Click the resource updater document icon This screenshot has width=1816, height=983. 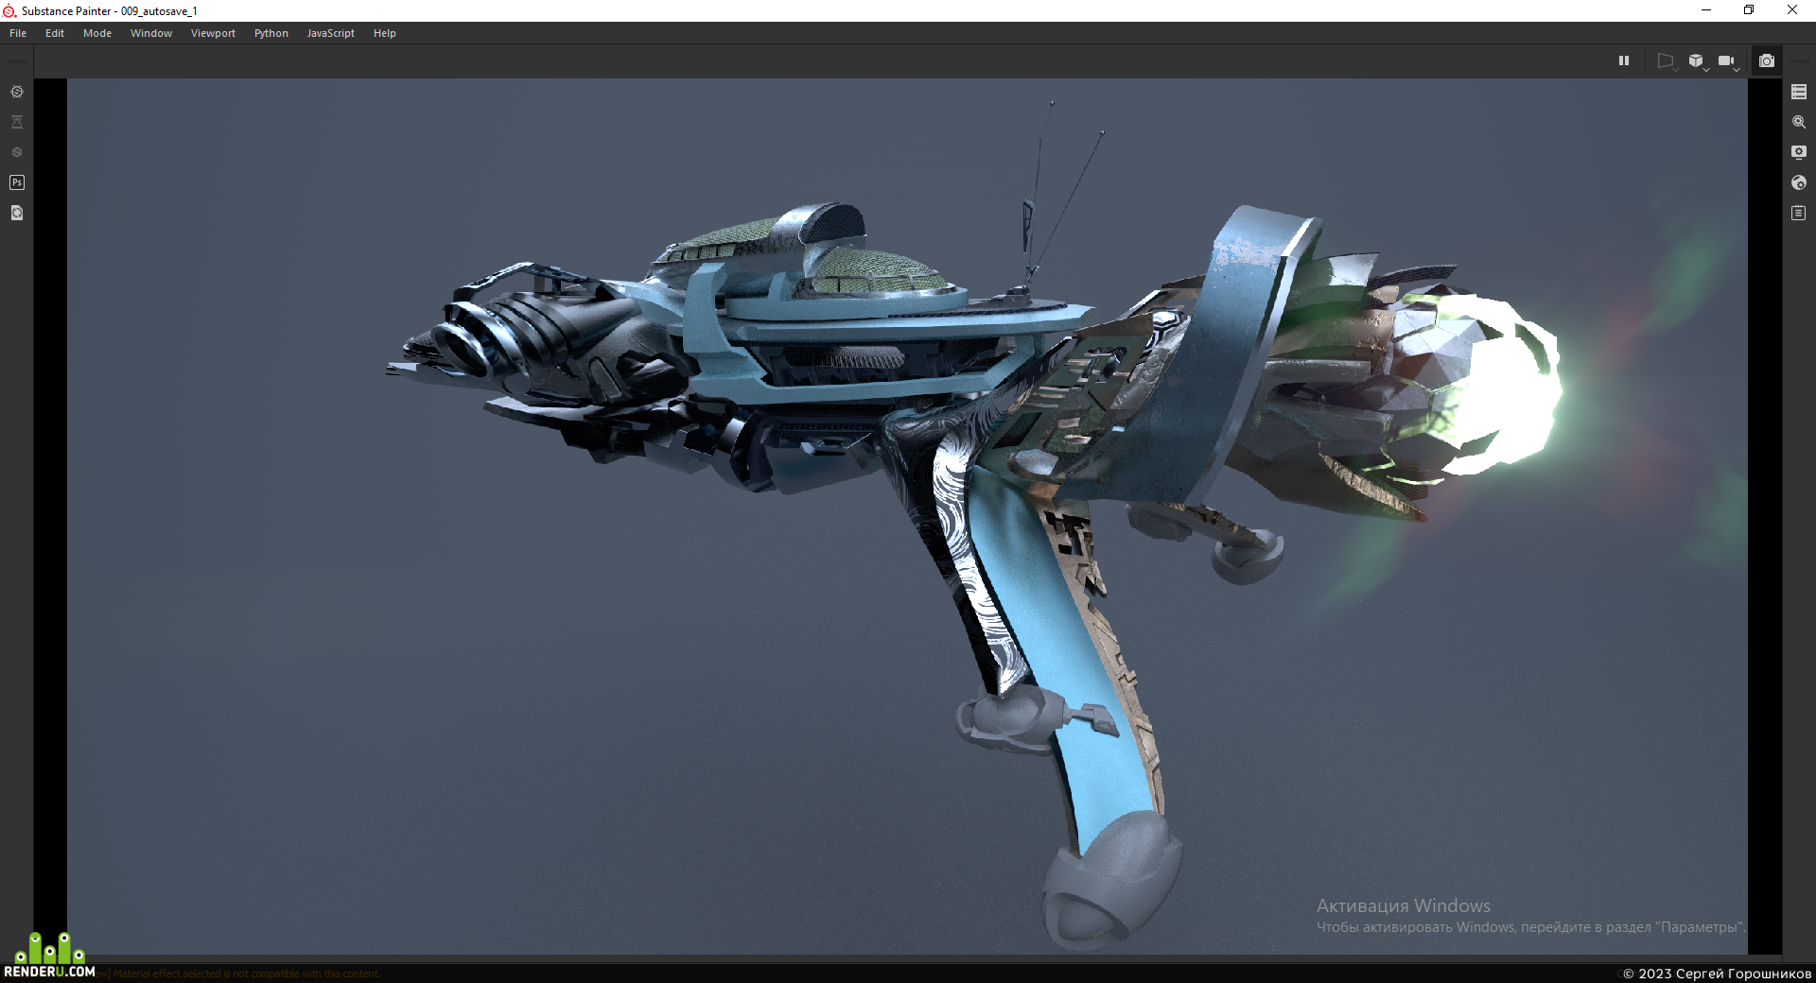click(17, 213)
